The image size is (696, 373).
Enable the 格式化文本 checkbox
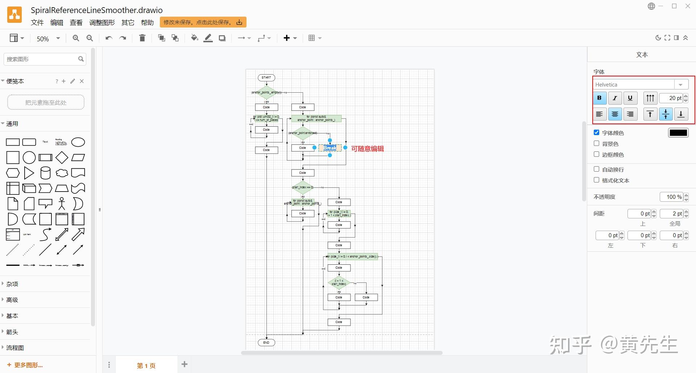coord(597,180)
